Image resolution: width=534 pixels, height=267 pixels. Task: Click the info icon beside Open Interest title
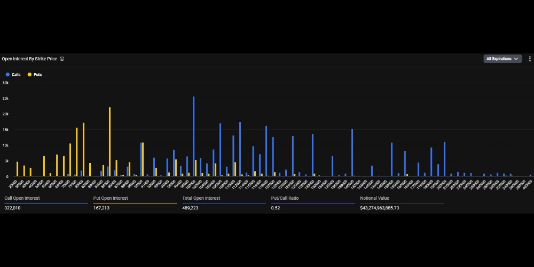[x=62, y=59]
